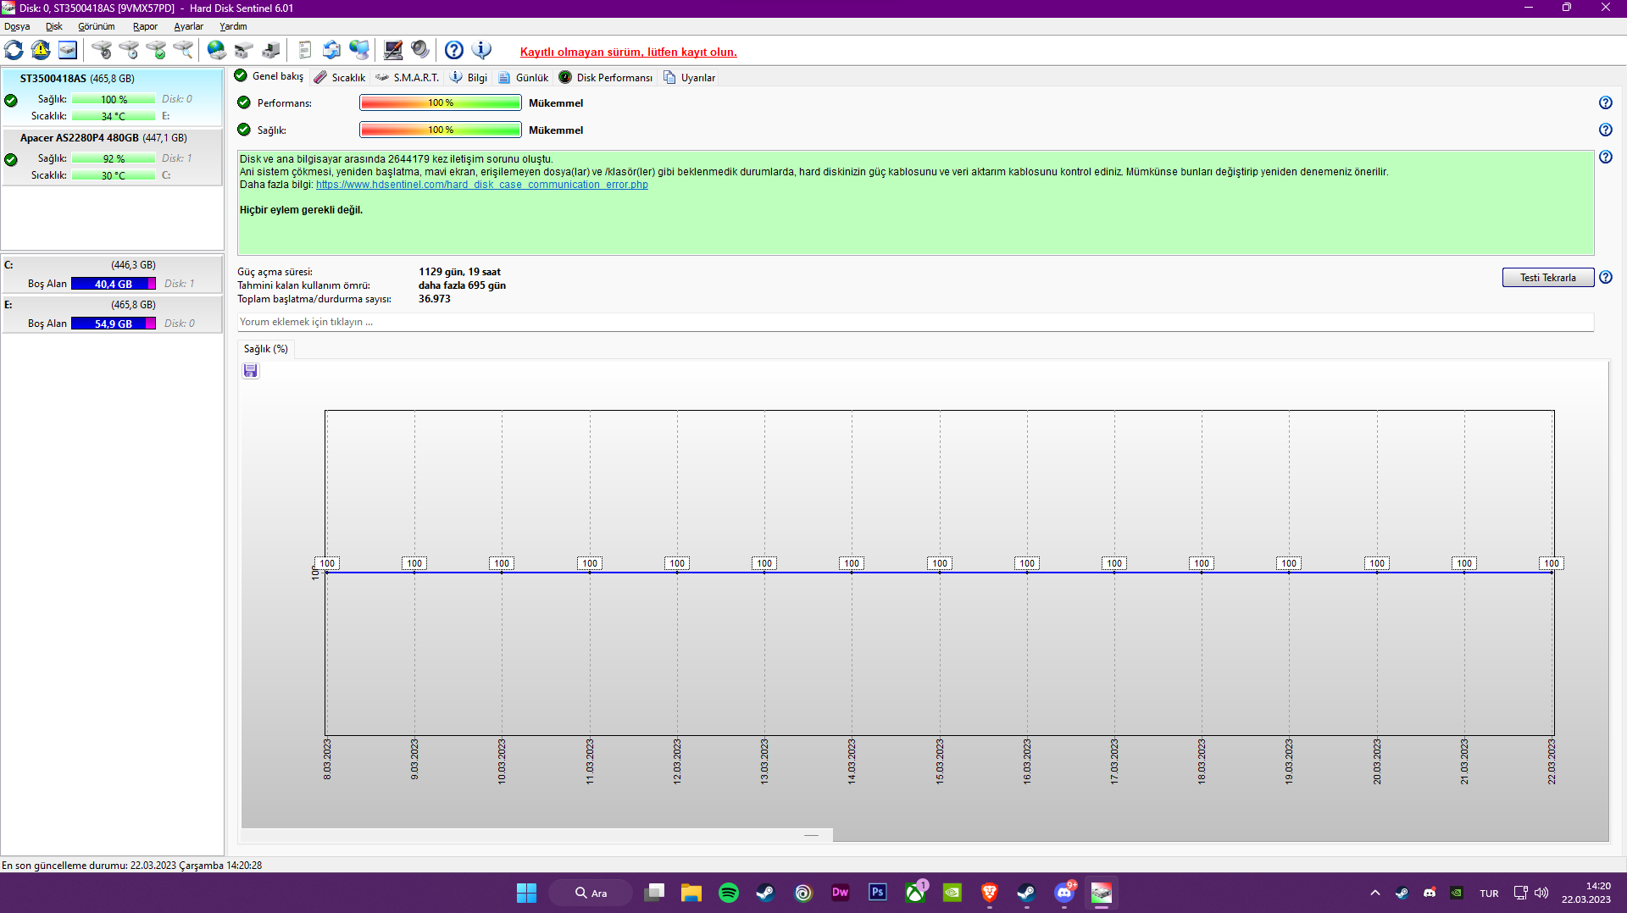Click the monitor with screwdriver configuration icon
This screenshot has width=1627, height=913.
point(393,50)
